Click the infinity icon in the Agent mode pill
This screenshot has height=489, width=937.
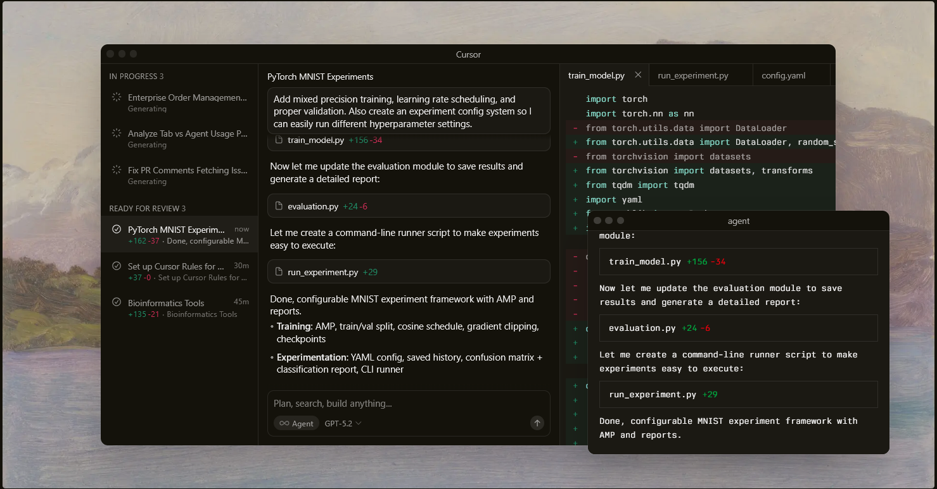tap(284, 423)
